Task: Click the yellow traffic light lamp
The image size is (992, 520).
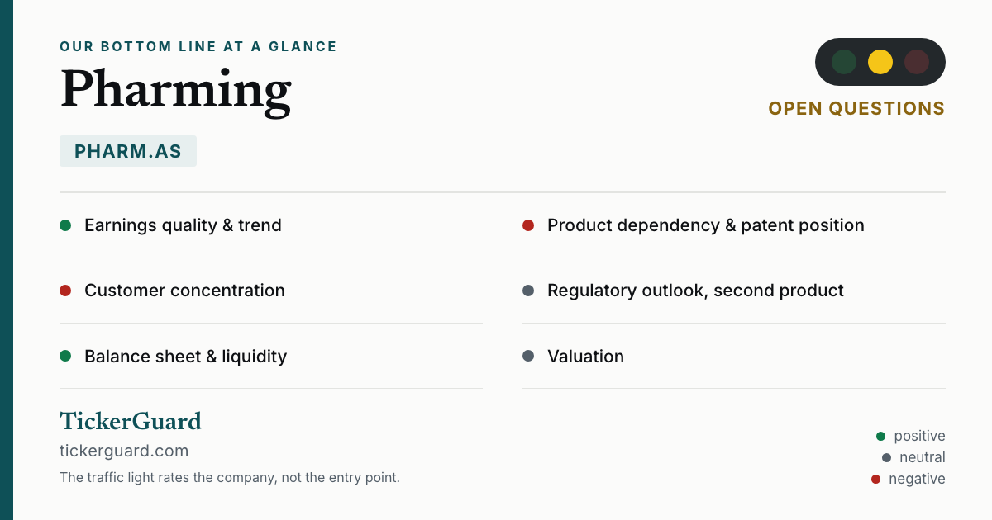Action: (880, 62)
